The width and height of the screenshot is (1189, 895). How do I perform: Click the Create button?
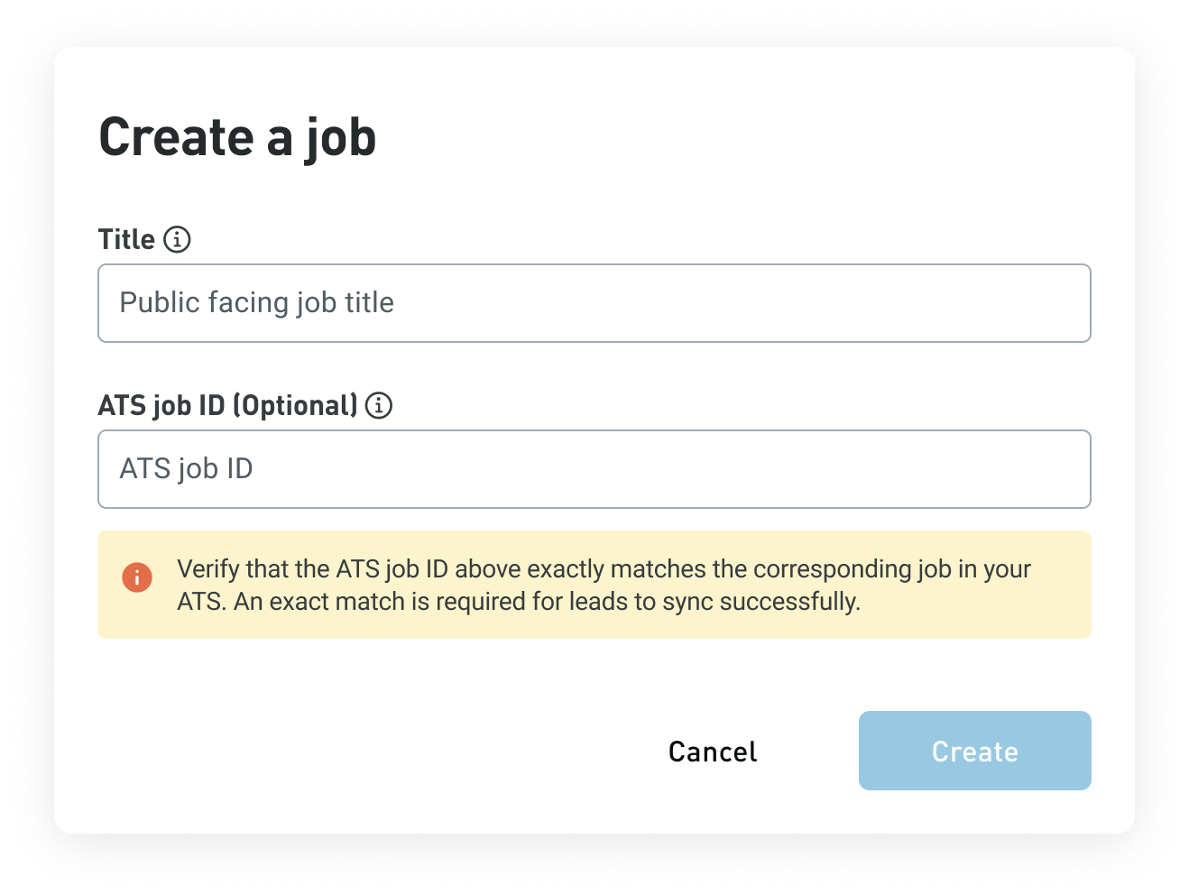973,751
